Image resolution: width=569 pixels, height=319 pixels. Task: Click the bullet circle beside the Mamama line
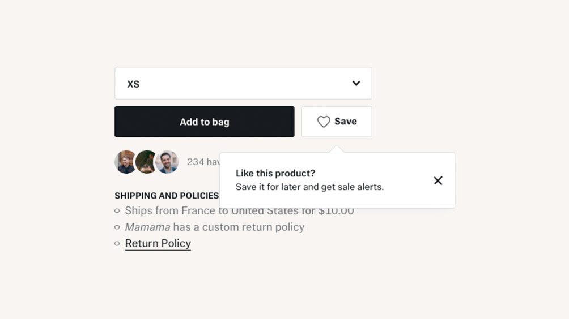(x=117, y=227)
